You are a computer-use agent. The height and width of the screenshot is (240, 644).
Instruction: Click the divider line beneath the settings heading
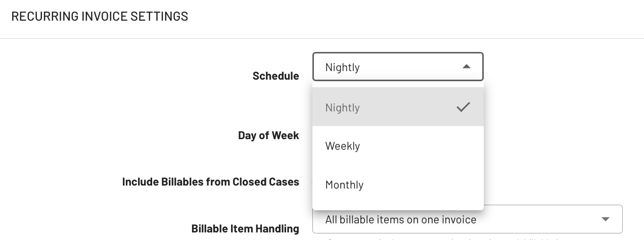point(152,38)
